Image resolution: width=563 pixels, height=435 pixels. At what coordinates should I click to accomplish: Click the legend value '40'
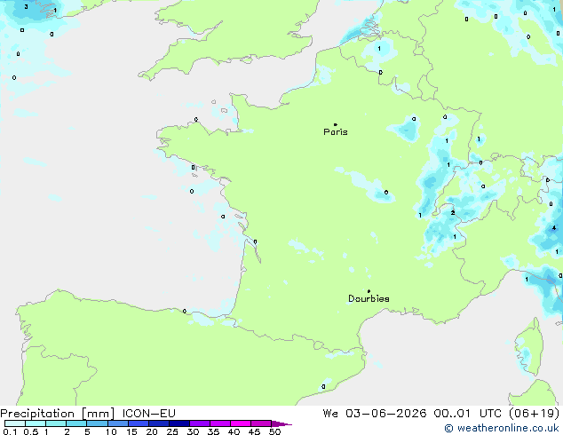(234, 431)
